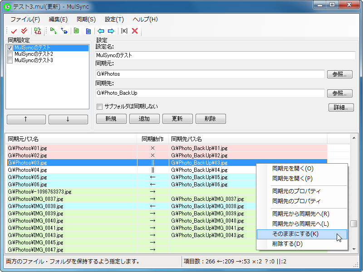Choose 削除する(D) context entry
This screenshot has height=272, width=363.
[302, 244]
